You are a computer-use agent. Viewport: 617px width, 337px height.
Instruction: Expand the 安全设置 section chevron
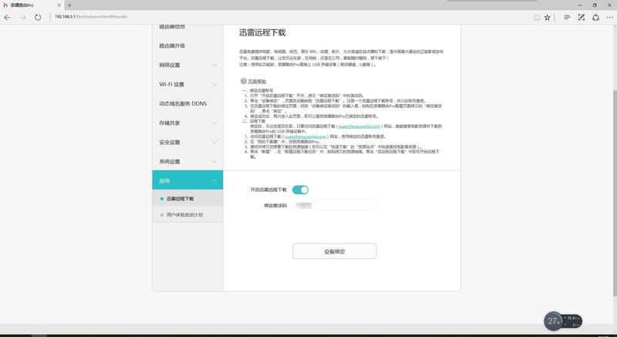pyautogui.click(x=214, y=142)
